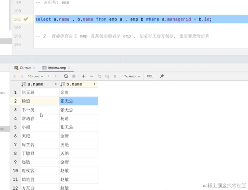Image resolution: width=248 pixels, height=190 pixels.
Task: Close the Output tab
Action: point(34,68)
